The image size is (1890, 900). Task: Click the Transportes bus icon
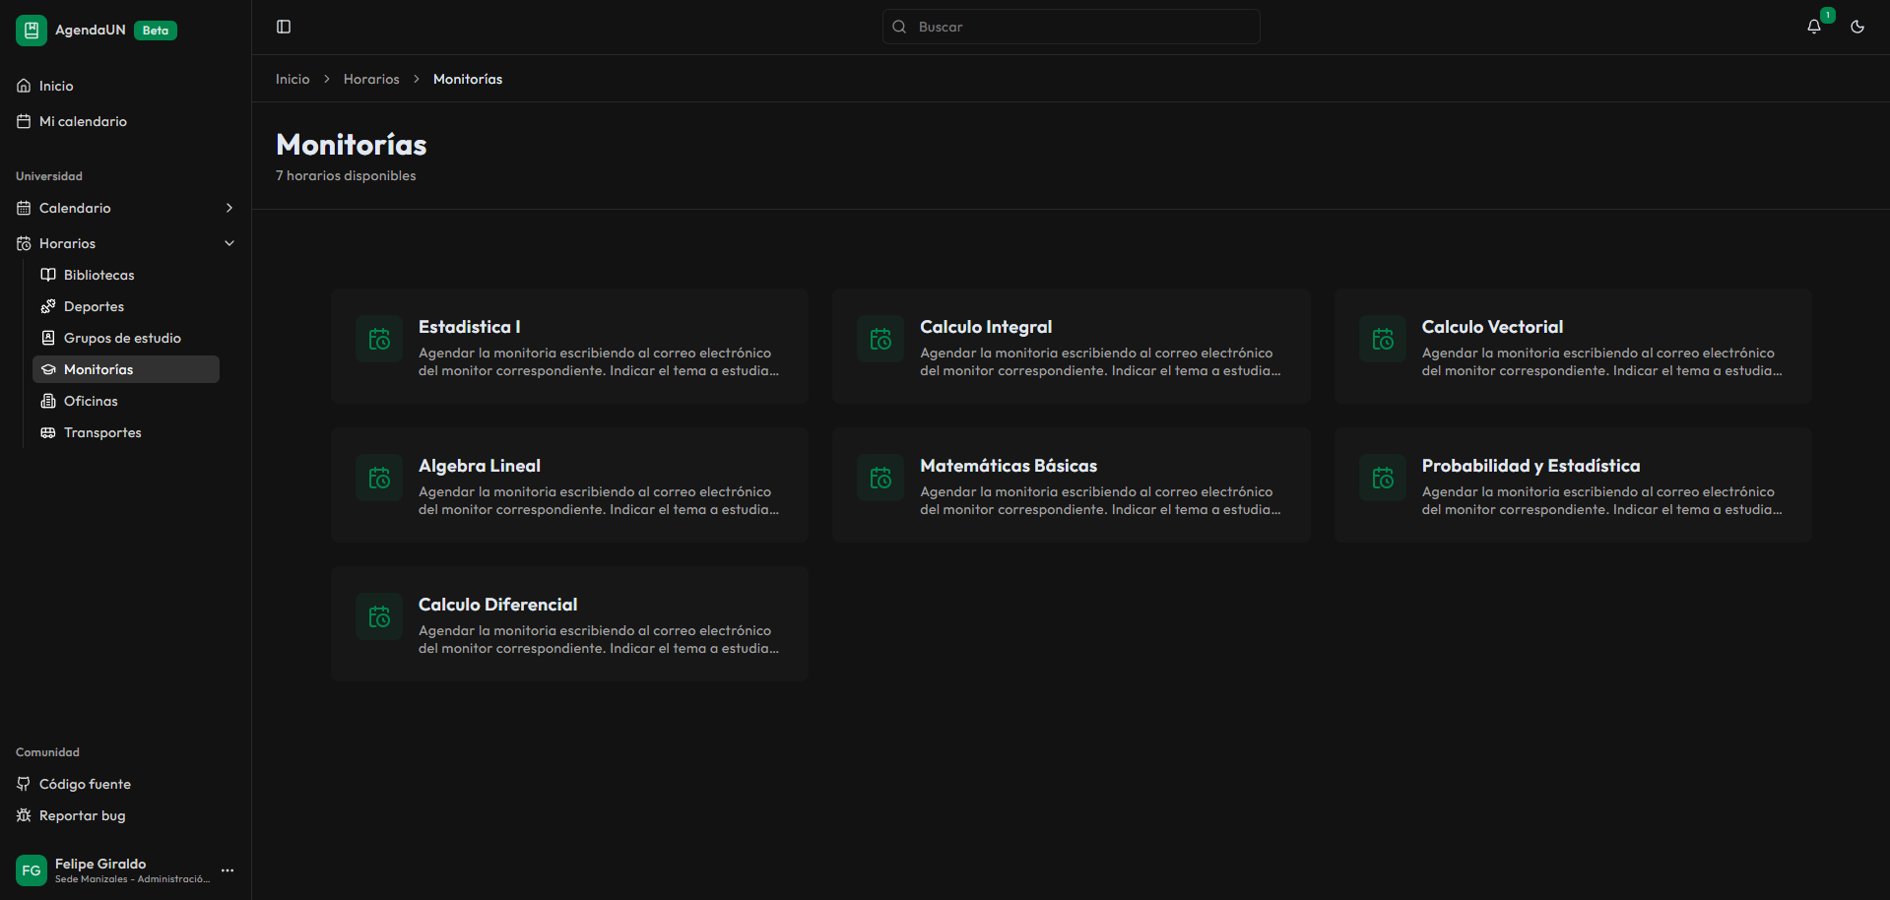coord(48,432)
